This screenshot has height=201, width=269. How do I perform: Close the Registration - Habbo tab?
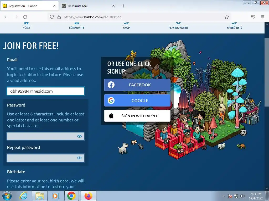(54, 6)
